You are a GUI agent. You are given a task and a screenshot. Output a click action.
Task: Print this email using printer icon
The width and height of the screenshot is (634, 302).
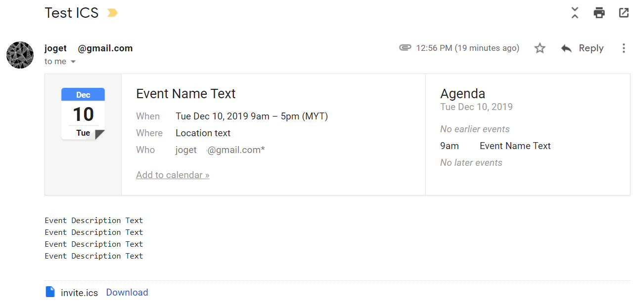tap(599, 13)
